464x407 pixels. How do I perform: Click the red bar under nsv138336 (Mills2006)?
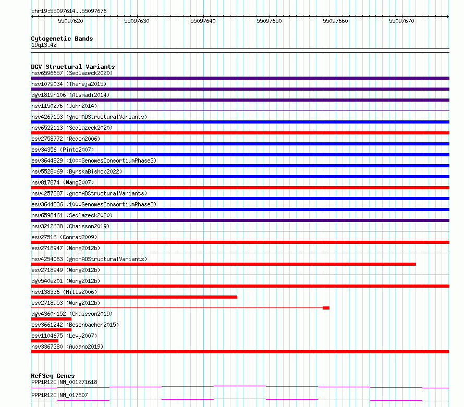click(134, 297)
